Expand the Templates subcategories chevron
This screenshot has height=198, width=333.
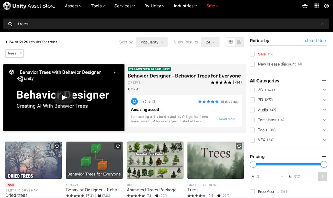[324, 120]
